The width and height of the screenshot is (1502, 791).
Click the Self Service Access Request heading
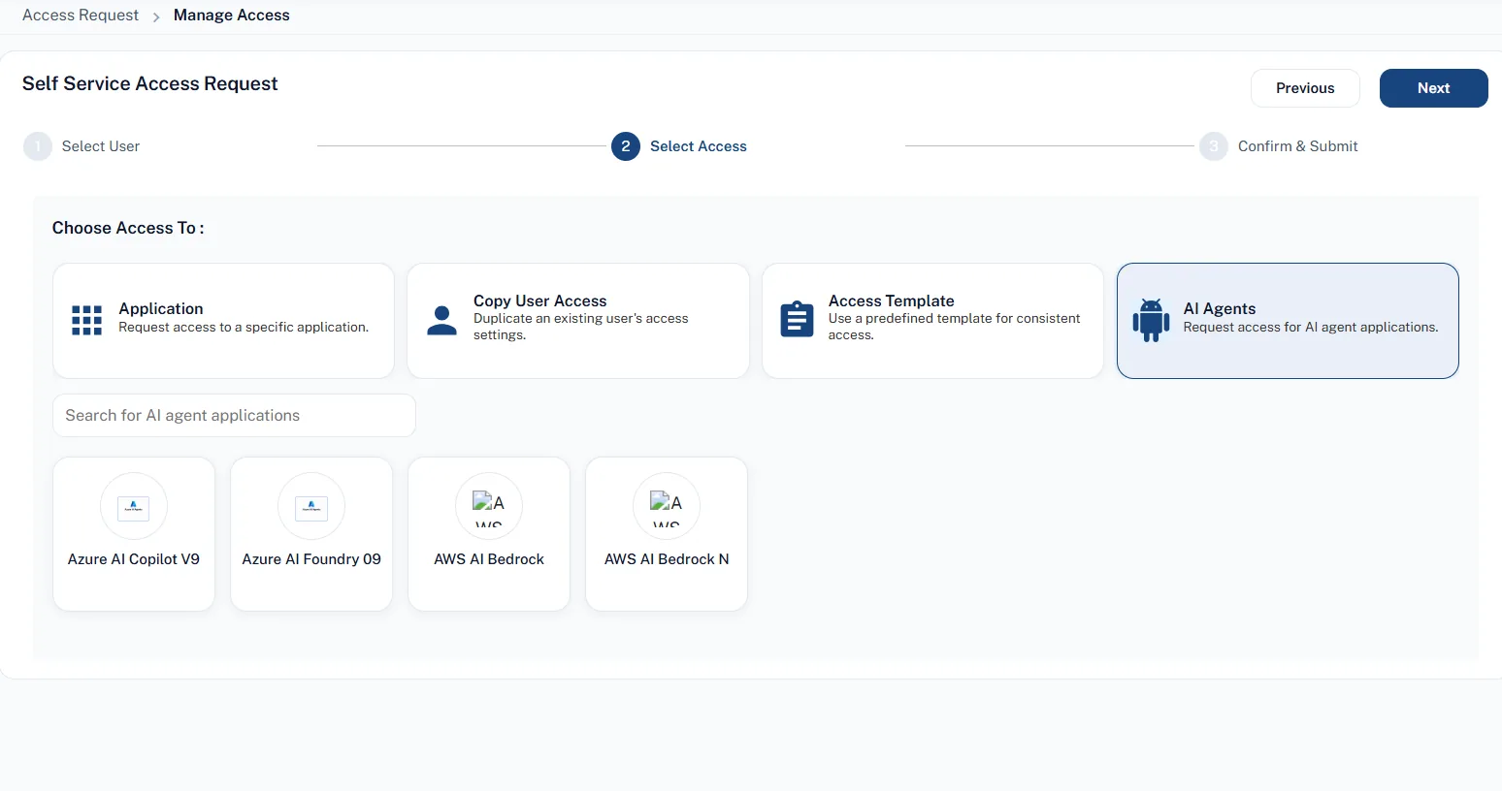(150, 84)
